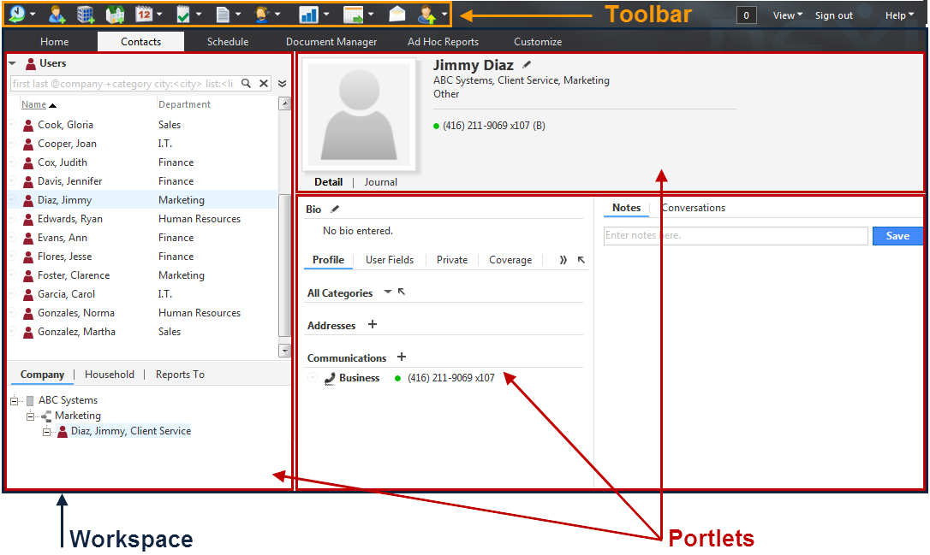Click the add household house icon
Screen dimensions: 930x555
[x=115, y=15]
